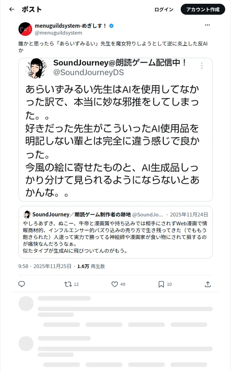Open the embedded SoundJourney screenshot image
The width and height of the screenshot is (231, 372).
point(116,130)
